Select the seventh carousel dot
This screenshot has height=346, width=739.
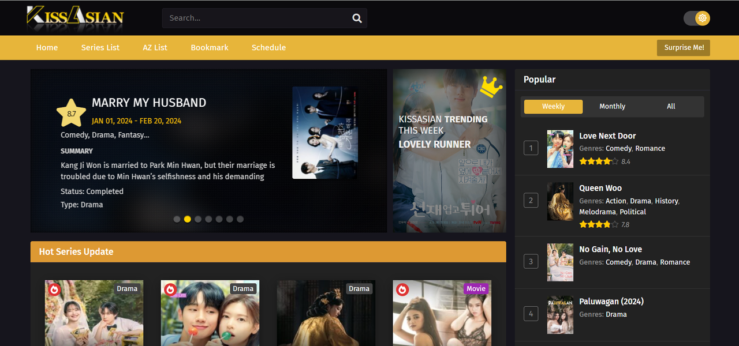click(x=240, y=219)
